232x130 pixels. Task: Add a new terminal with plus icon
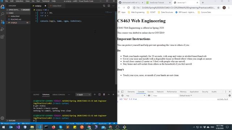click(x=95, y=95)
